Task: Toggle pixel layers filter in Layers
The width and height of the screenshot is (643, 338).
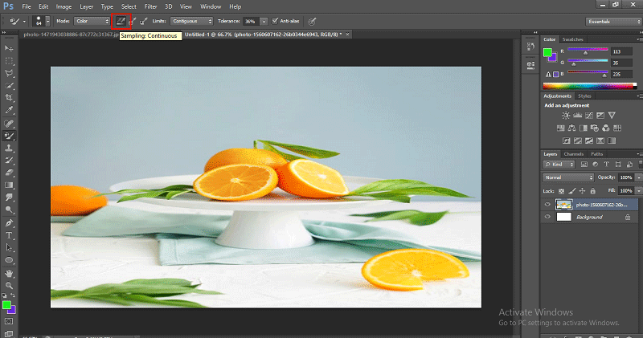Action: point(584,165)
